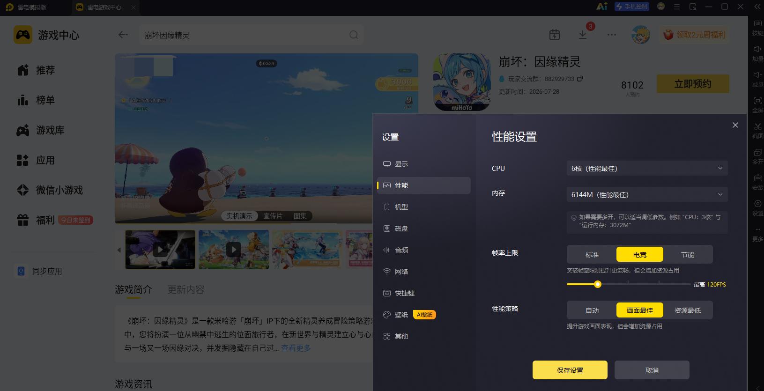Image resolution: width=764 pixels, height=391 pixels.
Task: Select 电竞 frame rate limit
Action: click(640, 254)
